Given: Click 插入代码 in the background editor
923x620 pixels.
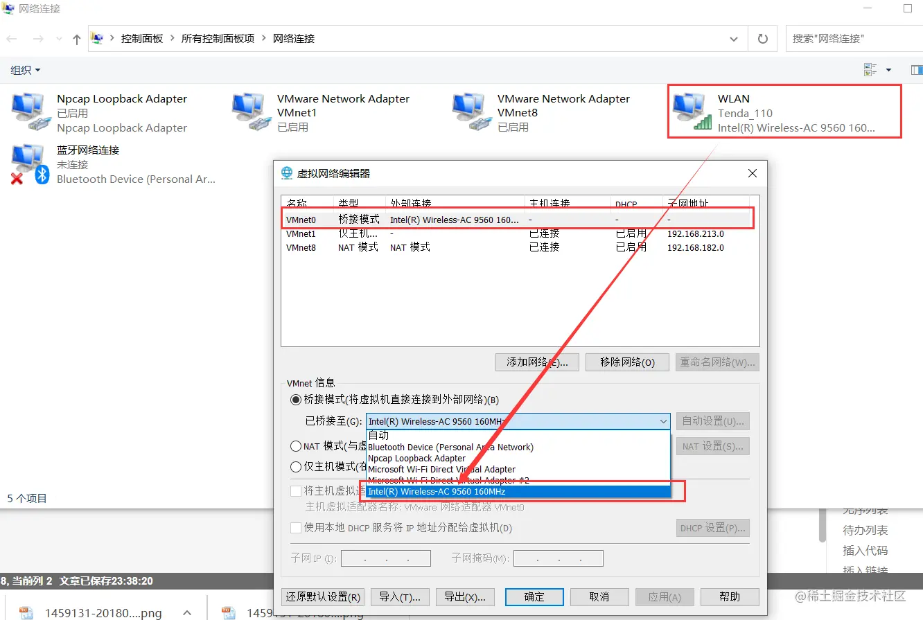Looking at the screenshot, I should (865, 551).
